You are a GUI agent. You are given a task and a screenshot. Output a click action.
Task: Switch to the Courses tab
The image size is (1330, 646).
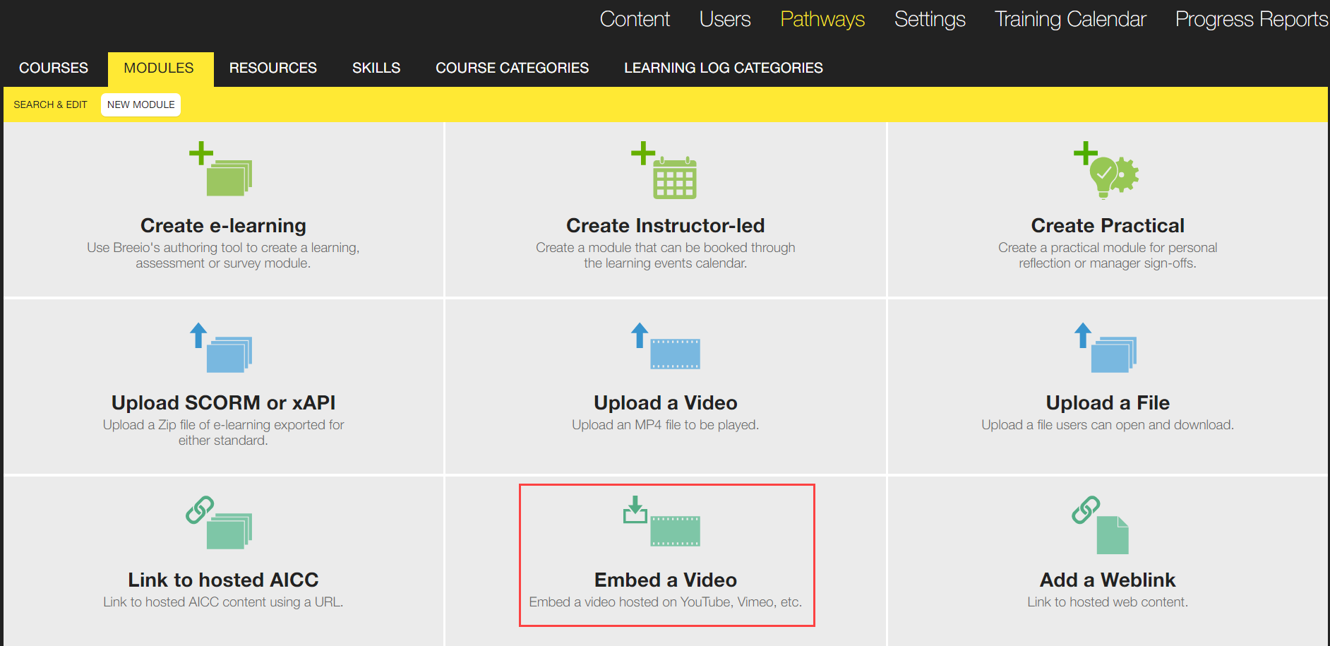[54, 68]
